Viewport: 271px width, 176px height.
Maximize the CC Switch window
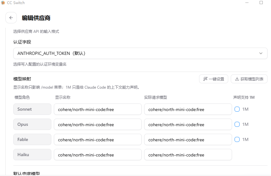point(261,3)
